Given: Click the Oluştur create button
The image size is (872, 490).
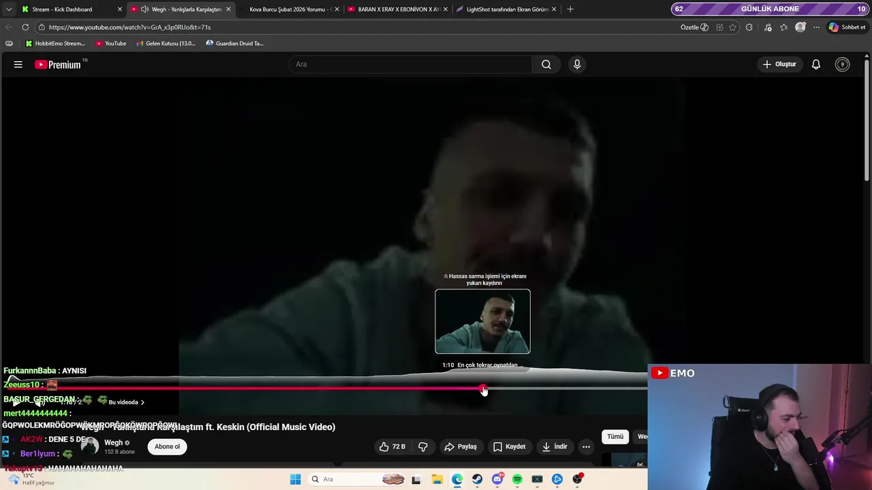Looking at the screenshot, I should pos(779,64).
